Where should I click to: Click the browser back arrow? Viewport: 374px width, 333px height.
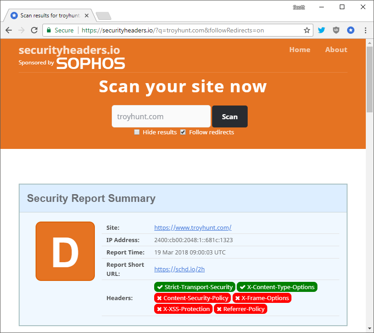(x=9, y=30)
